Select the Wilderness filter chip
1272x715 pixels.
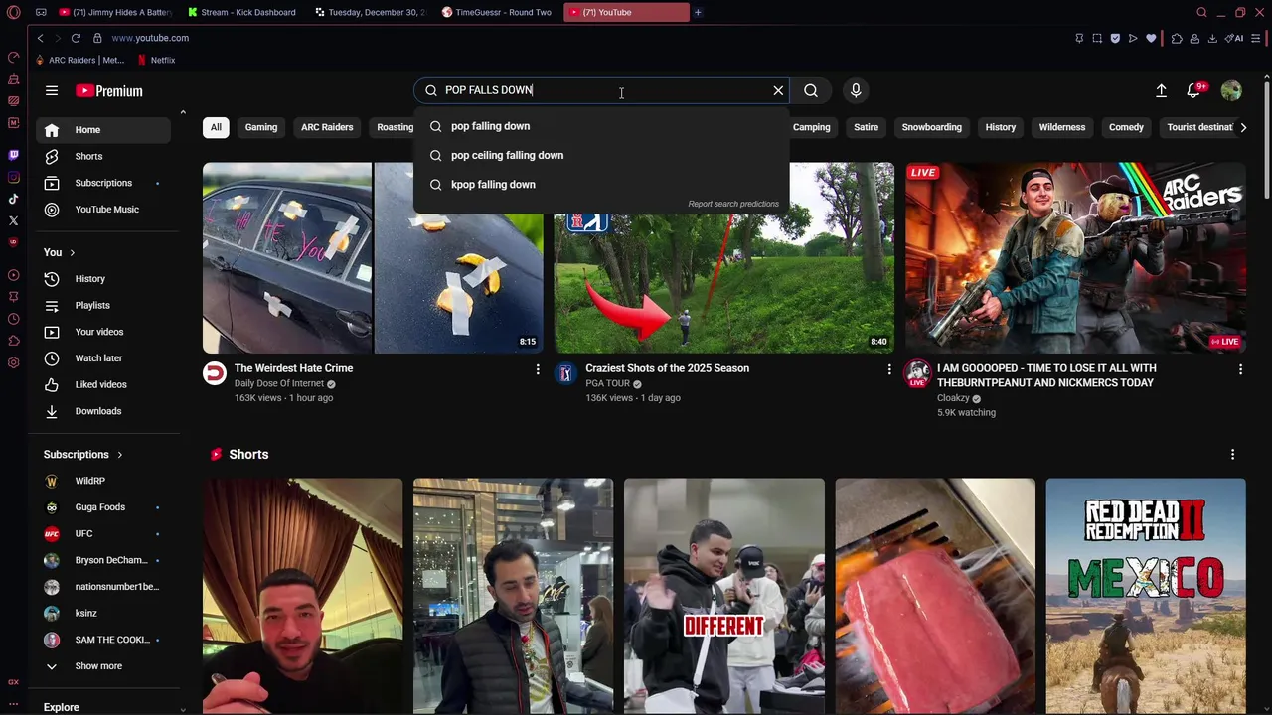pyautogui.click(x=1061, y=127)
